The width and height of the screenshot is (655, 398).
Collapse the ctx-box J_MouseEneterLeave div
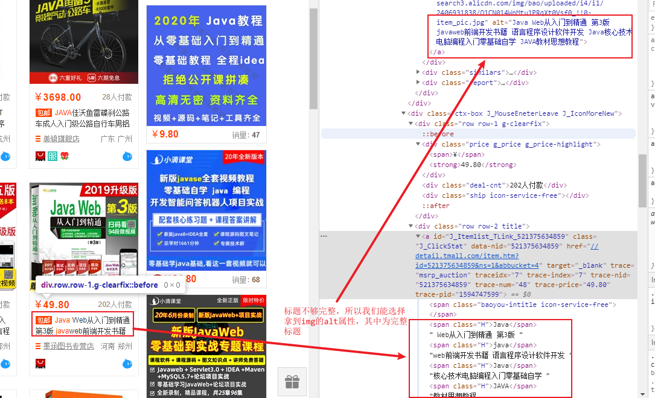403,113
